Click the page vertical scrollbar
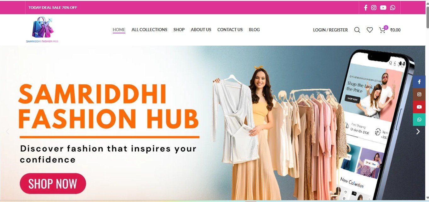429x202 pixels. [x=427, y=101]
